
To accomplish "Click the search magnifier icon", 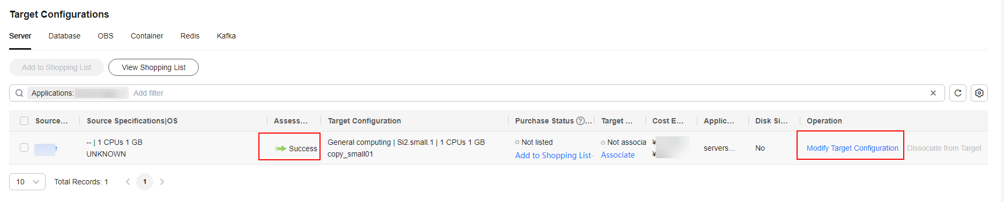I will [19, 93].
